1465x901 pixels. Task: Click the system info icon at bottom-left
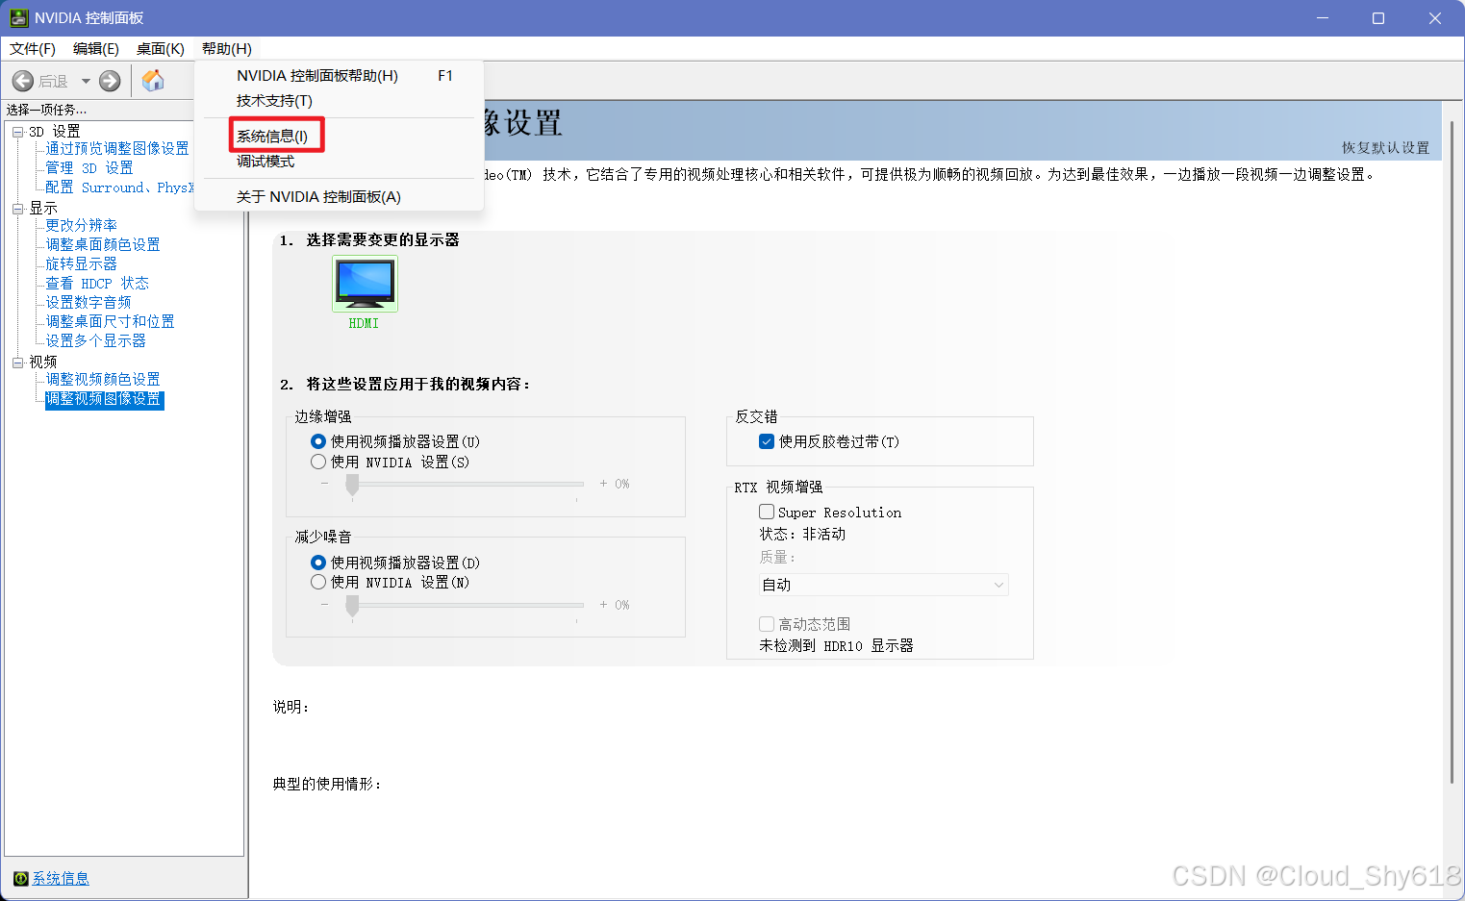(21, 878)
